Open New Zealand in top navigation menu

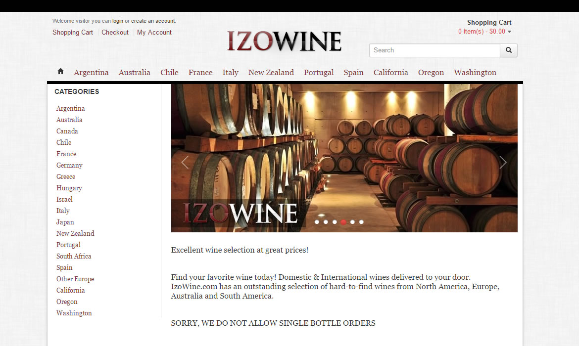[271, 72]
